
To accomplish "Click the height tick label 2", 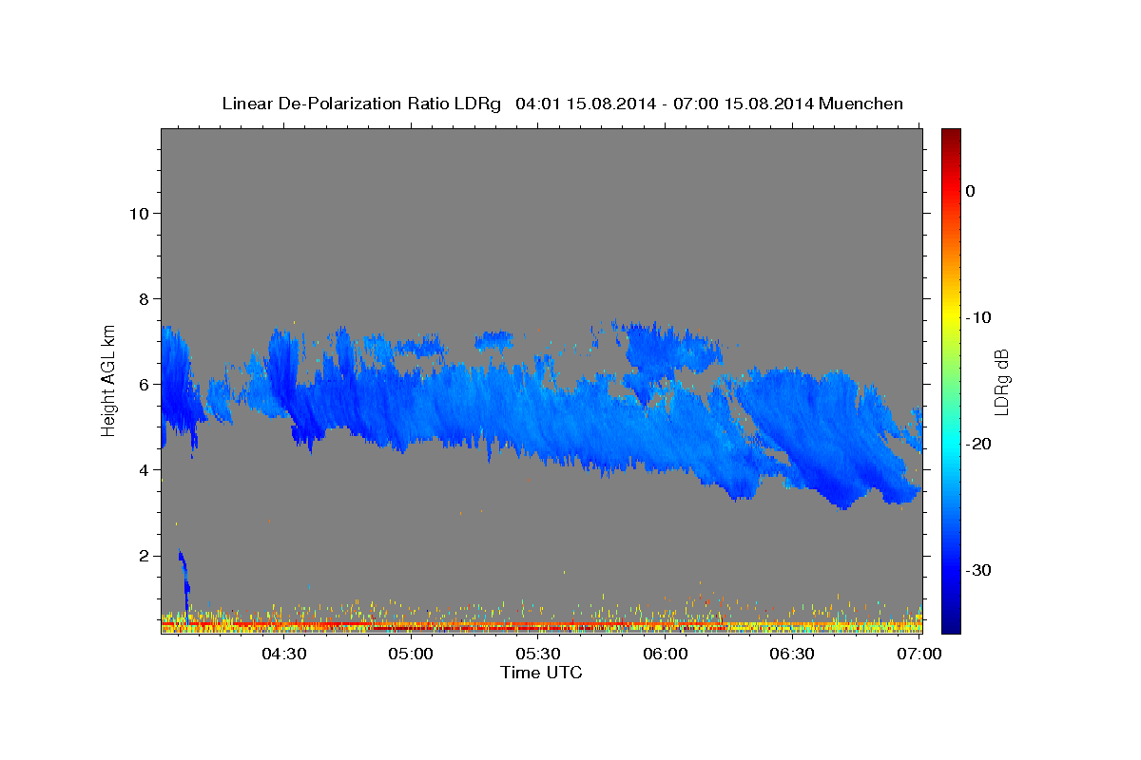I will (x=143, y=555).
